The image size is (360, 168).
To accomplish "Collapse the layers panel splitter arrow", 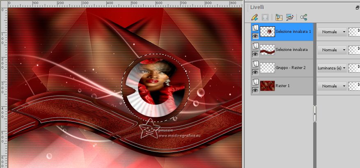I will pos(315,114).
